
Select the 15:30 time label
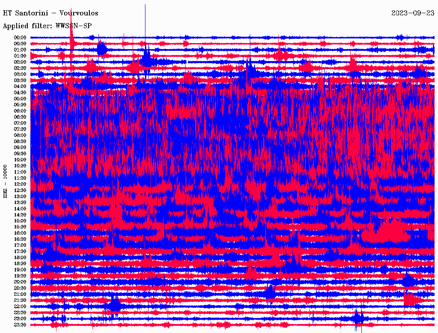20,227
